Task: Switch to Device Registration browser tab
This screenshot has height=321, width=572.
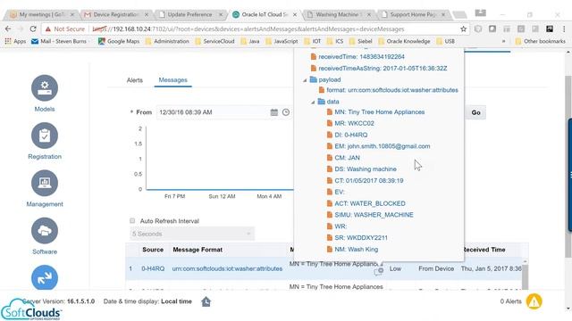Action: (x=116, y=14)
